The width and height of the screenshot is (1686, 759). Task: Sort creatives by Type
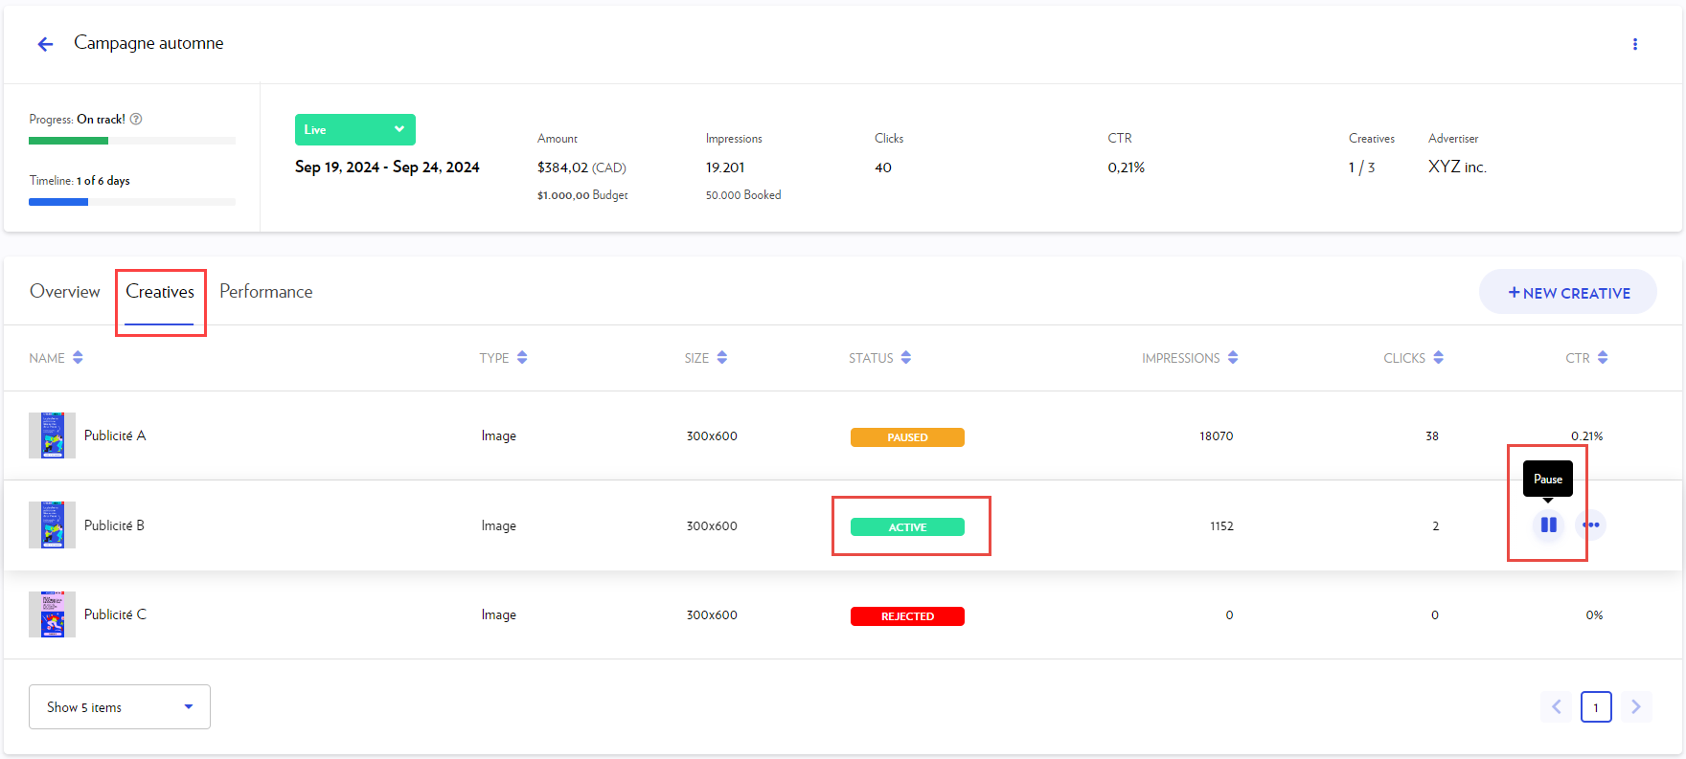click(x=522, y=358)
